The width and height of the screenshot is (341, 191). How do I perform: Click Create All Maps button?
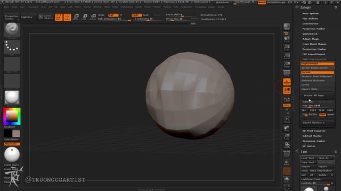pyautogui.click(x=318, y=95)
